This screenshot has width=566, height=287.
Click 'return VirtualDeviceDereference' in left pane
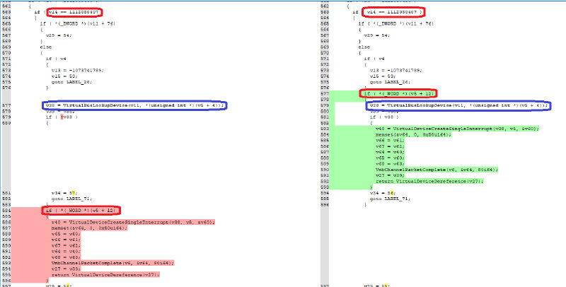click(x=105, y=275)
